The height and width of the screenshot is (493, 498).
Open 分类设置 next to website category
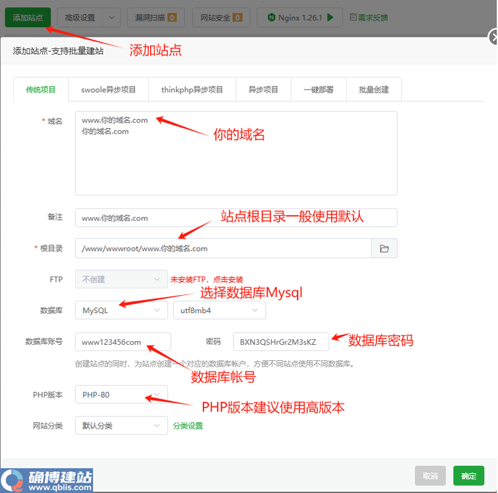click(187, 425)
